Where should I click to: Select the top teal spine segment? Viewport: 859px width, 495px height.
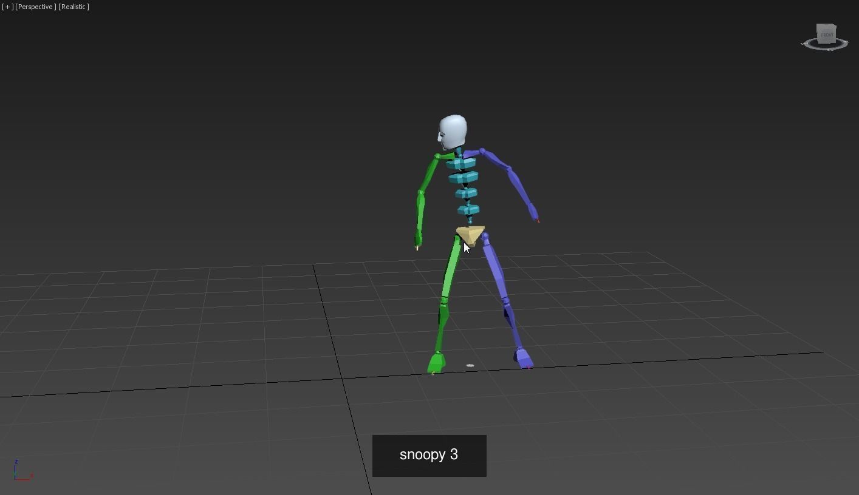(x=461, y=163)
